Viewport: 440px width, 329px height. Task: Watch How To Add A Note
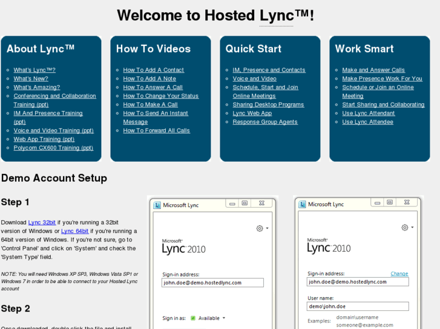pyautogui.click(x=149, y=78)
